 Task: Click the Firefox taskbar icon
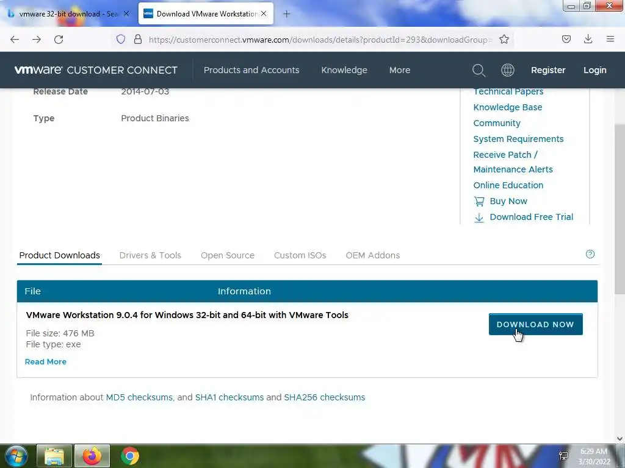(92, 456)
